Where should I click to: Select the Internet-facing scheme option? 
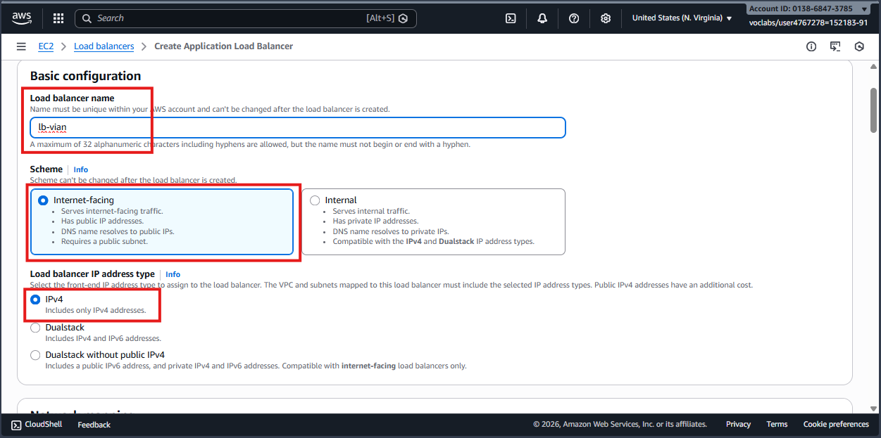point(43,200)
